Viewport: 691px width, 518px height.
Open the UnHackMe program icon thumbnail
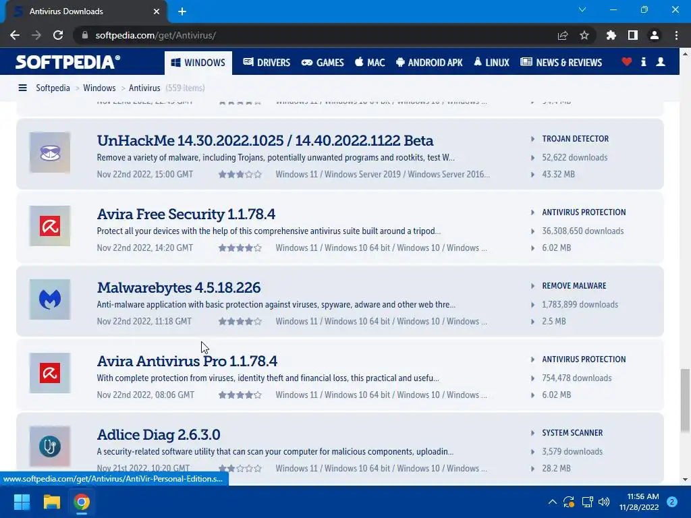[x=50, y=153]
